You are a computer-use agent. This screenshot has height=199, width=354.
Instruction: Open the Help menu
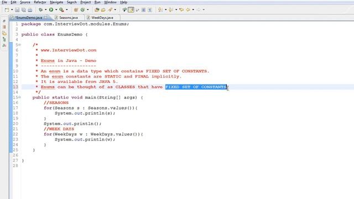(x=123, y=2)
